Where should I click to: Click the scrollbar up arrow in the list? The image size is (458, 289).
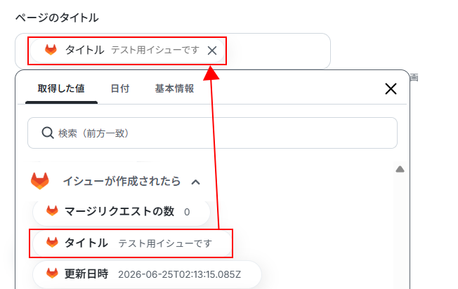point(400,169)
